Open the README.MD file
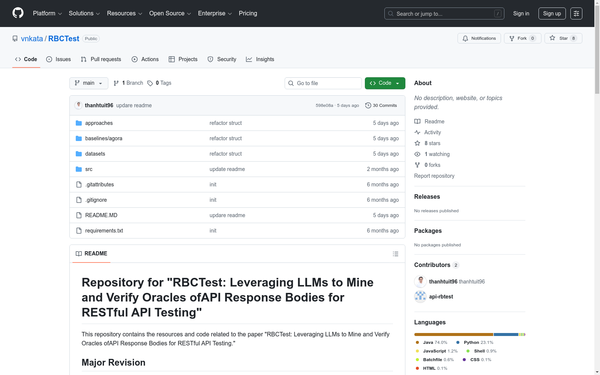The height and width of the screenshot is (375, 600). 101,215
